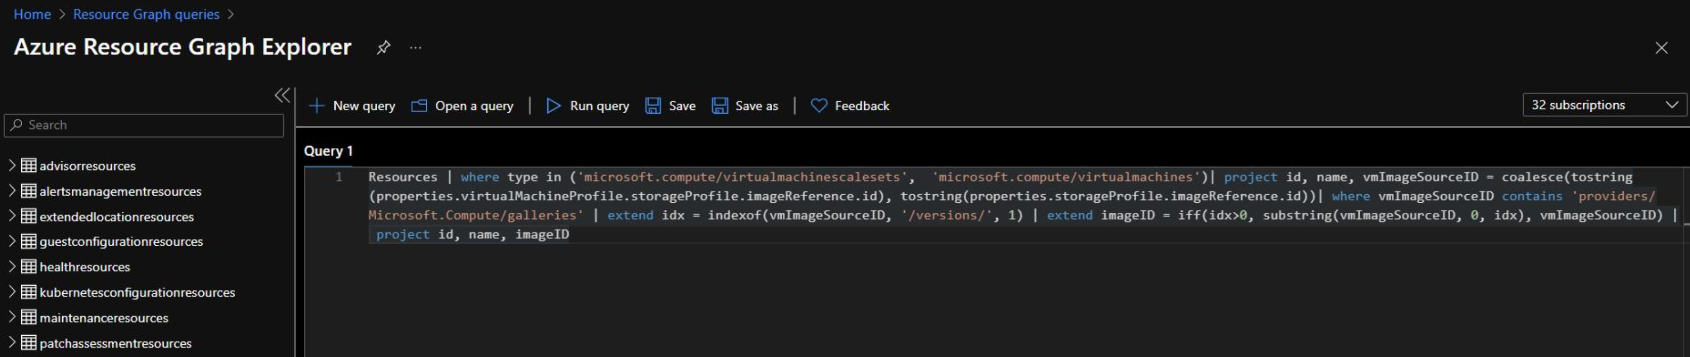1690x357 pixels.
Task: Open the more options ellipsis menu
Action: click(x=415, y=47)
